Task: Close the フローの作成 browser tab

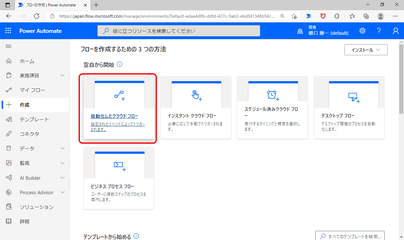Action: (85, 5)
